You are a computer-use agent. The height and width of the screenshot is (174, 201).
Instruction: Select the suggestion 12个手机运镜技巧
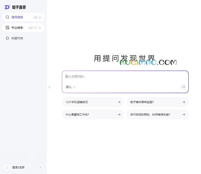click(x=93, y=102)
